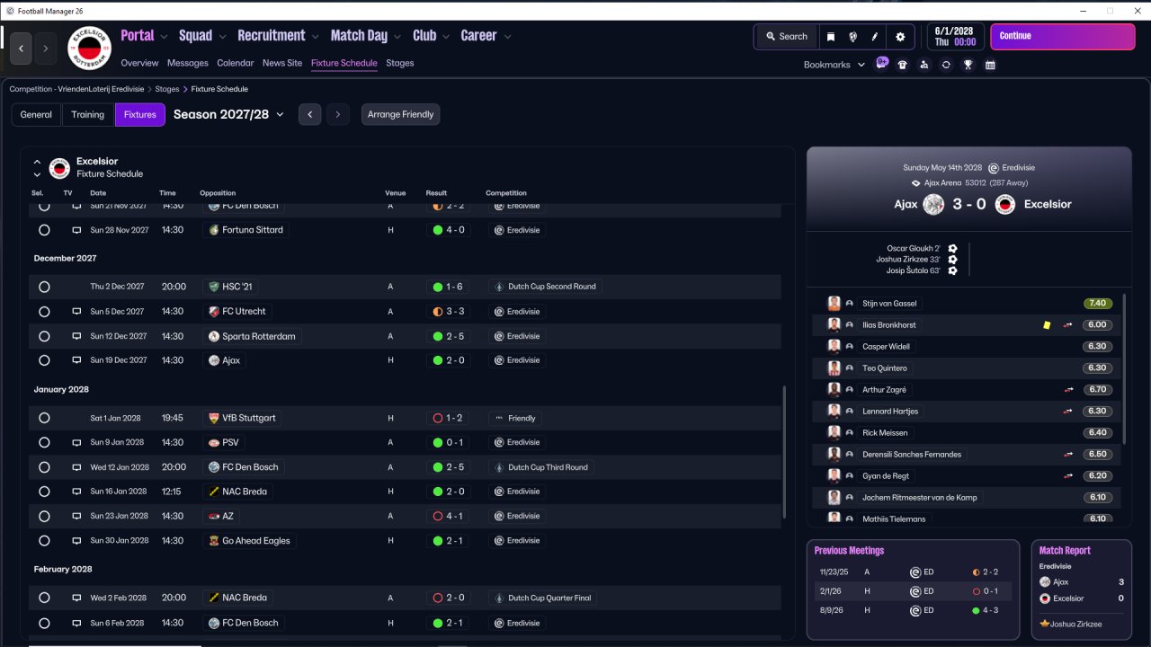
Task: Click goal icon next to Oscar Gloukh
Action: tap(952, 249)
